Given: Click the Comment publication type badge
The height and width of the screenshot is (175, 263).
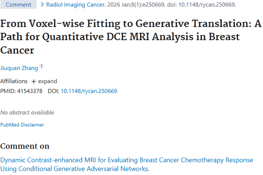Looking at the screenshot, I should (x=18, y=5).
